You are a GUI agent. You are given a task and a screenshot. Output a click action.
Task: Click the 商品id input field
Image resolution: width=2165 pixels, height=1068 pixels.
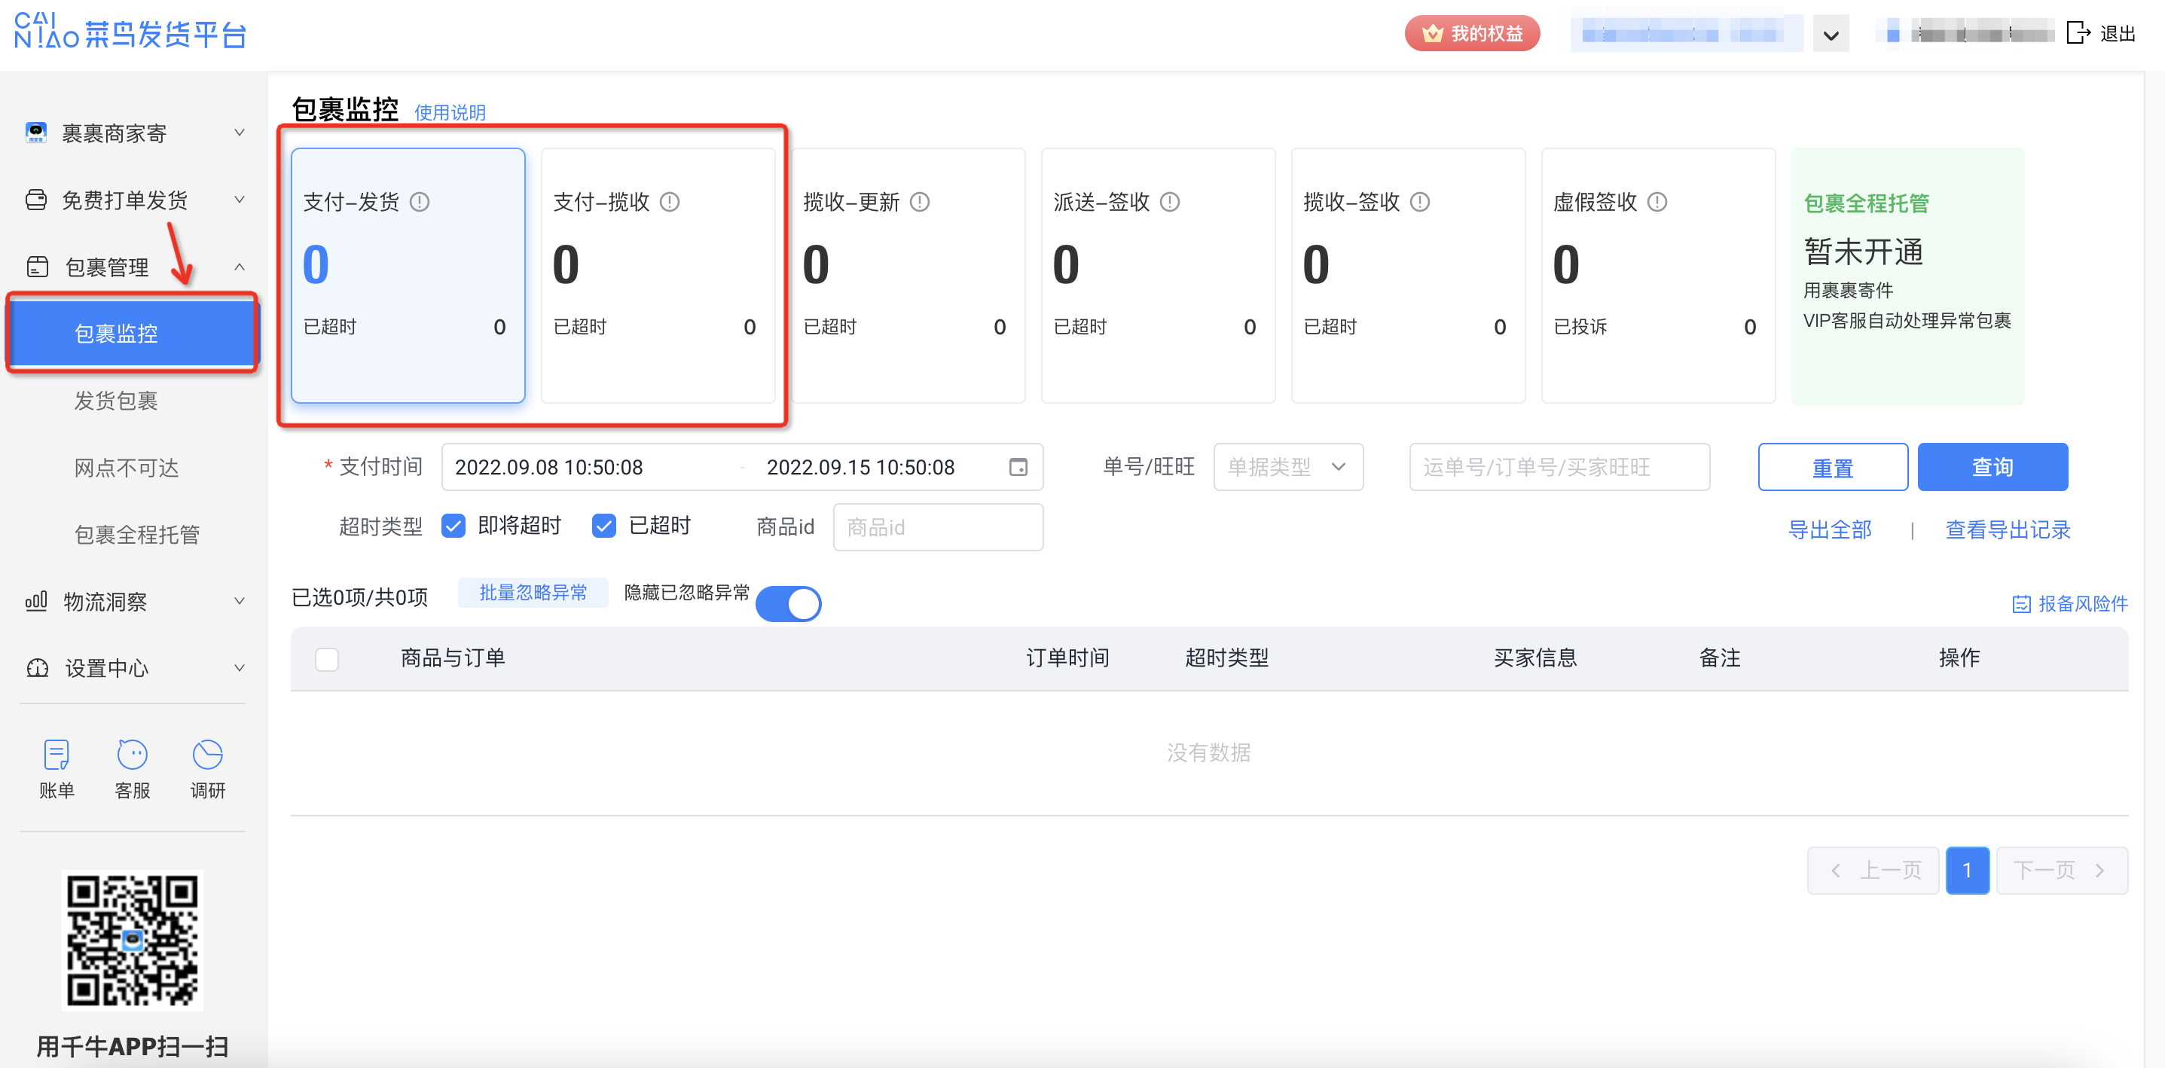click(x=938, y=528)
